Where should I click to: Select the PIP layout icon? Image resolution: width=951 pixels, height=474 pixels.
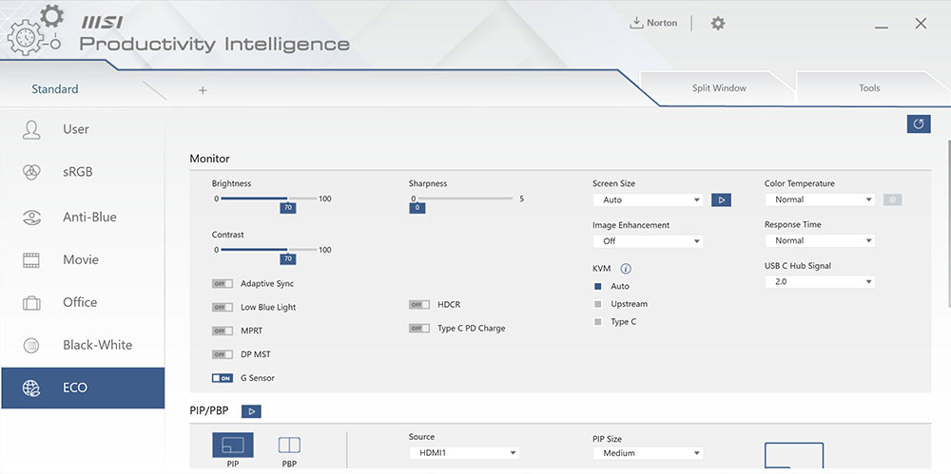pos(233,446)
